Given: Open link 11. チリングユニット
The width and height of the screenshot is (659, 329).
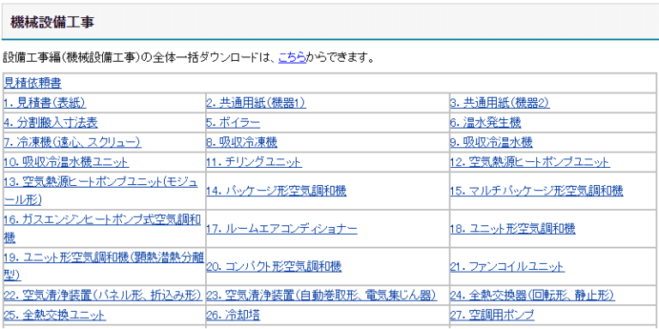Looking at the screenshot, I should (254, 162).
